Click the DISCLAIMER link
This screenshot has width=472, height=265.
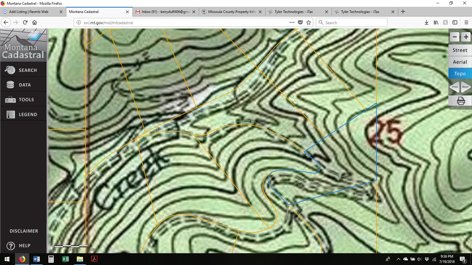tap(24, 231)
